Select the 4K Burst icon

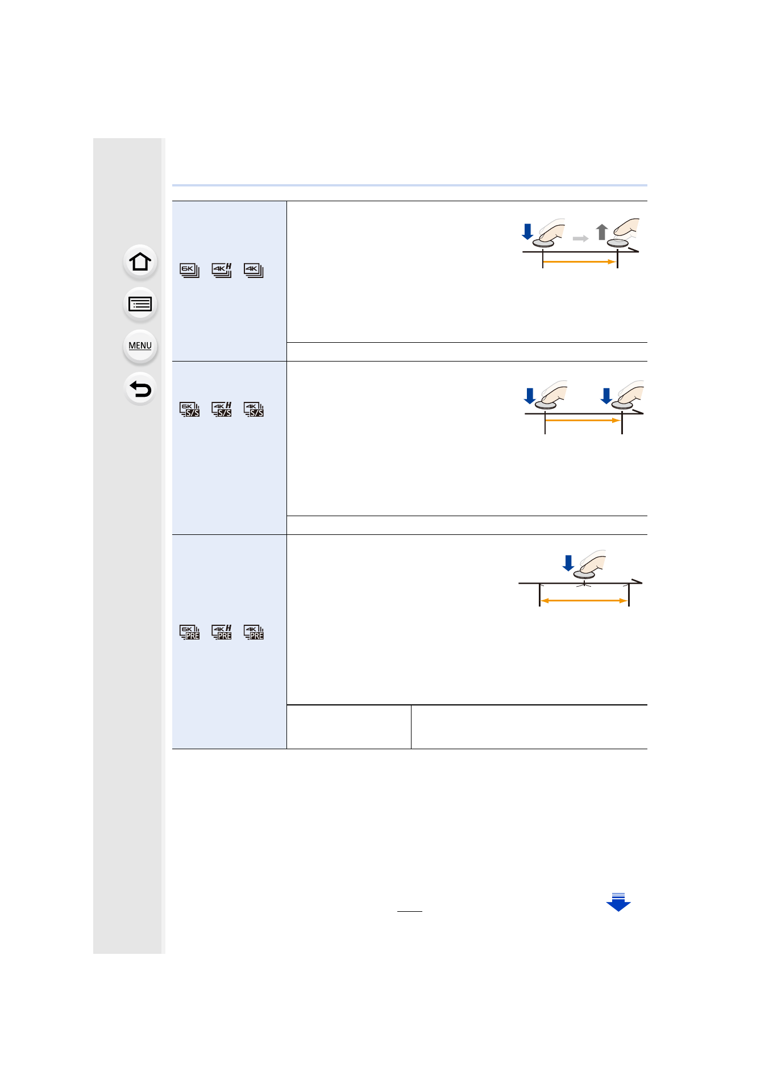pos(253,270)
